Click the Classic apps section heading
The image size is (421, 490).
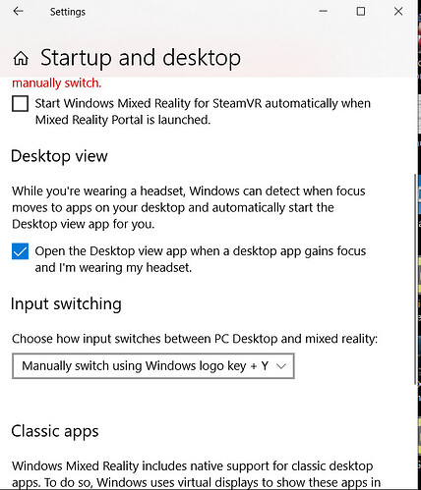click(55, 431)
